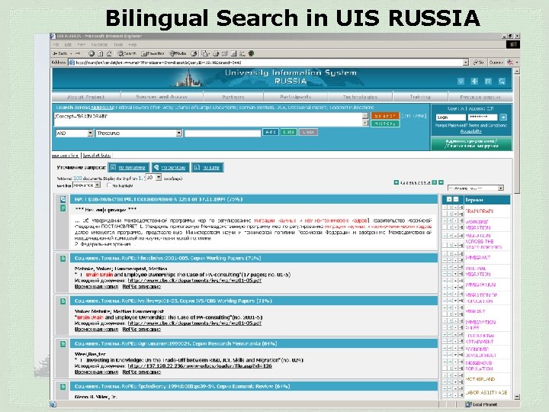Click the MIGRATION OF POPULATION term link
The width and height of the screenshot is (549, 412).
point(481,298)
